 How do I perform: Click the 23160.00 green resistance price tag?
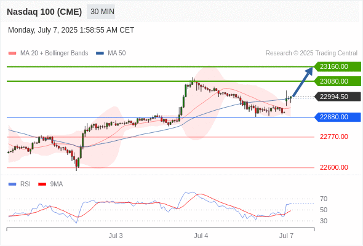(x=337, y=66)
